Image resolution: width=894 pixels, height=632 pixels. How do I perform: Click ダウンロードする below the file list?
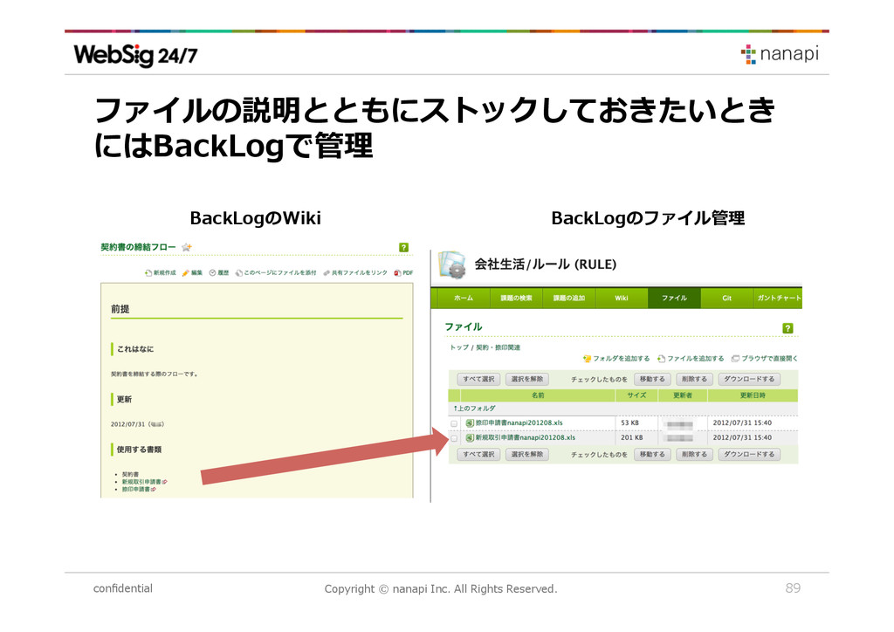coord(749,454)
